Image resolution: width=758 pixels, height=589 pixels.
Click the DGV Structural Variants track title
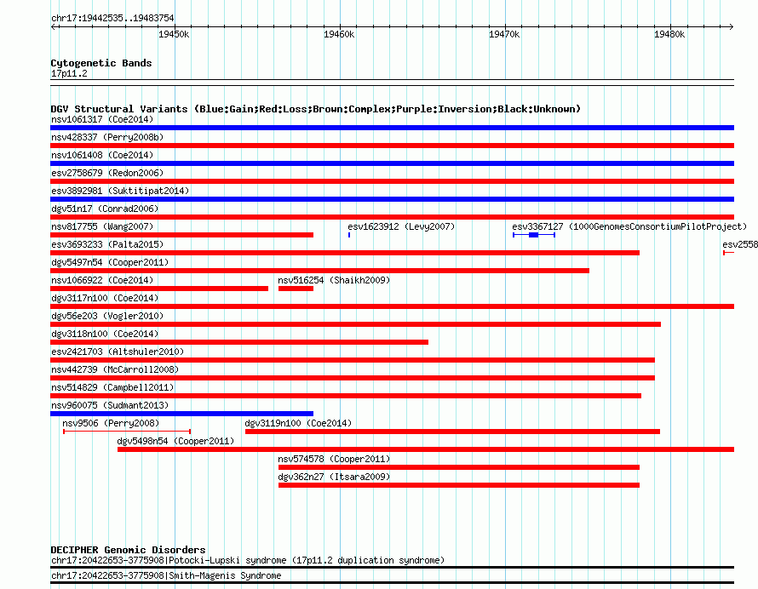316,109
